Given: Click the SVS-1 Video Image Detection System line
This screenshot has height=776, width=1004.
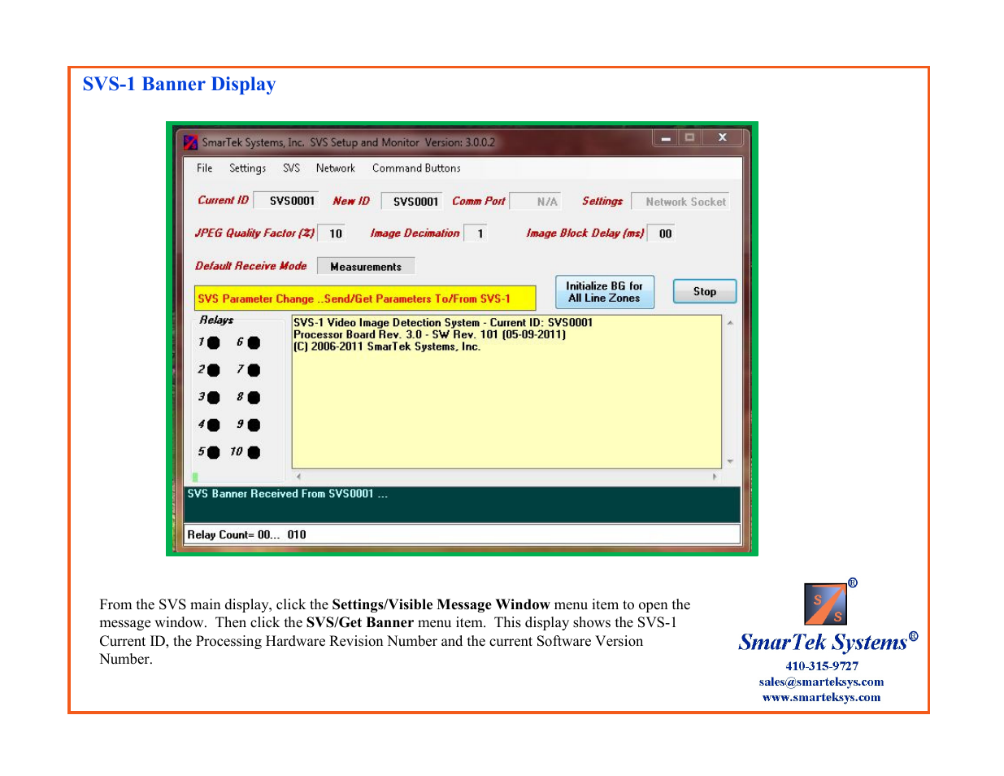Looking at the screenshot, I should (x=443, y=323).
